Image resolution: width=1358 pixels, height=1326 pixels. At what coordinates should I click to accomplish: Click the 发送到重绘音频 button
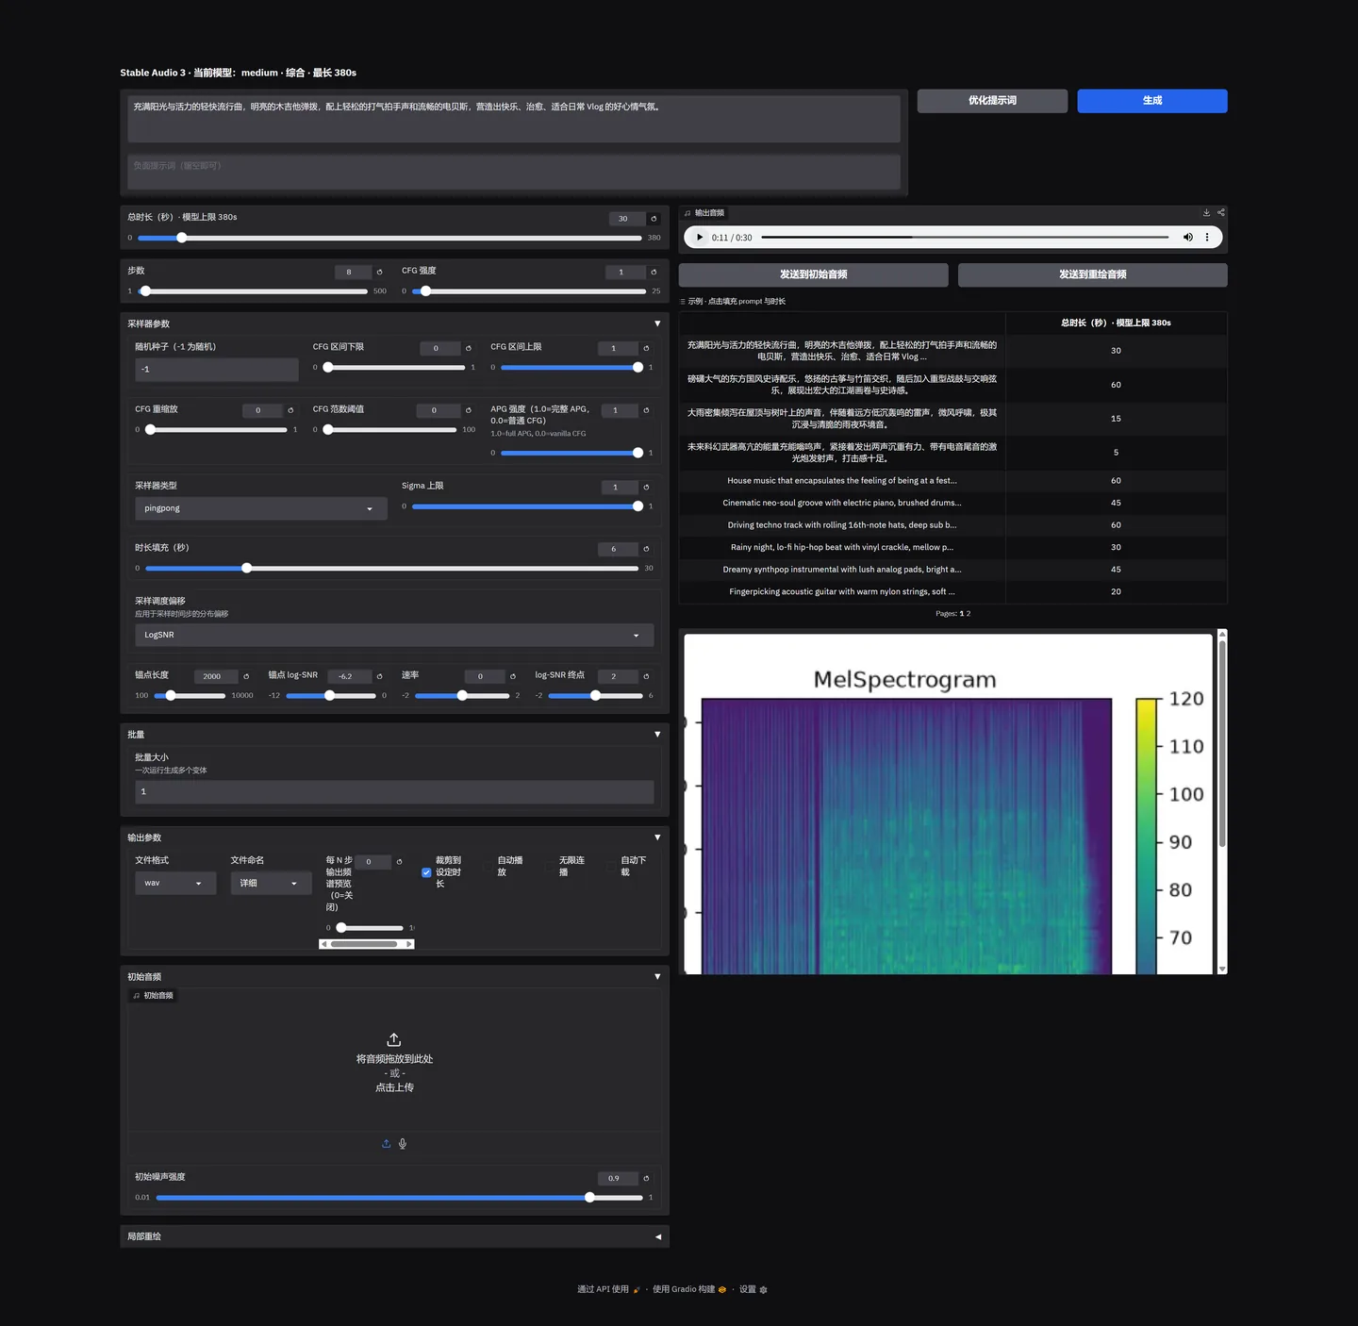tap(1093, 274)
